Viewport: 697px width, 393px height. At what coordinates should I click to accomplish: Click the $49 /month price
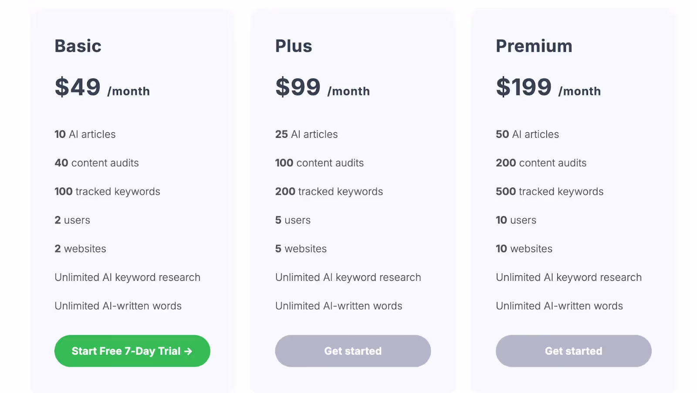(x=102, y=87)
